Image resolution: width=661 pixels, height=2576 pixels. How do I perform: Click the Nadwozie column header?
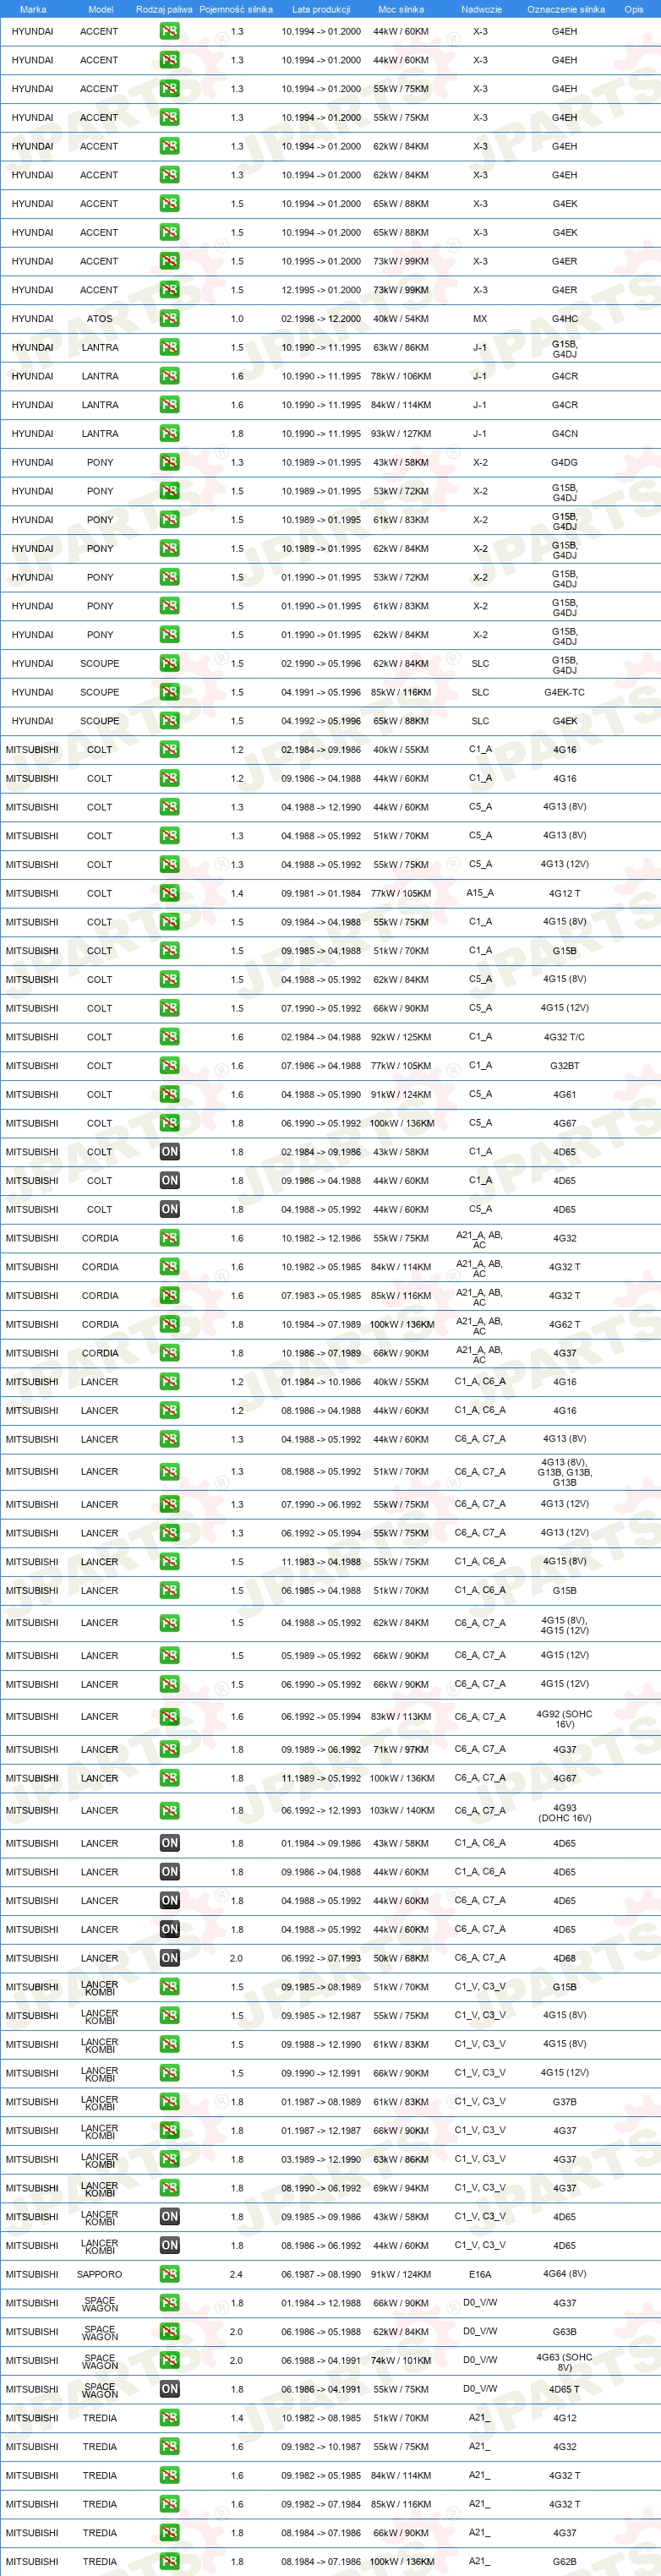481,9
